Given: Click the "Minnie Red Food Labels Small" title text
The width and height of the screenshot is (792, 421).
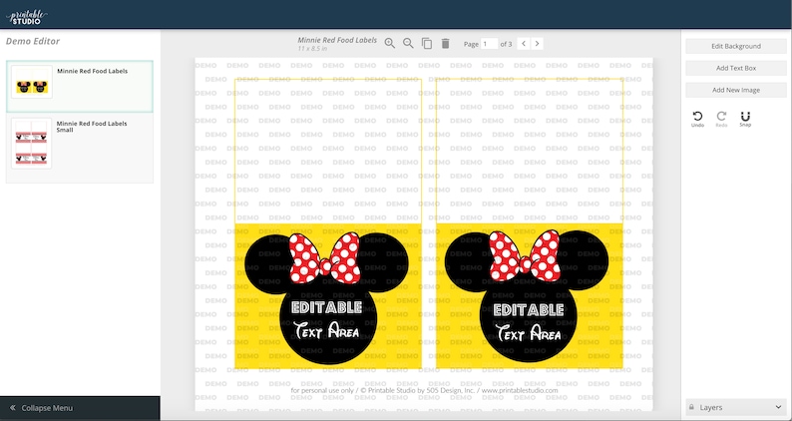Looking at the screenshot, I should coord(92,127).
